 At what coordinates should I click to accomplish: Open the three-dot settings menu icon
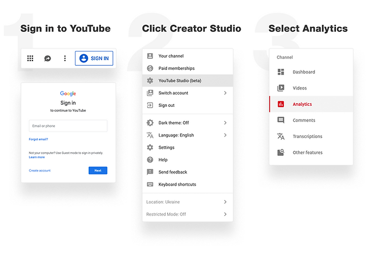tap(65, 58)
